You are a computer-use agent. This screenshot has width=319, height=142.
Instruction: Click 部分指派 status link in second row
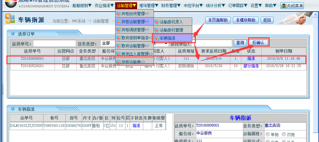tap(251, 66)
